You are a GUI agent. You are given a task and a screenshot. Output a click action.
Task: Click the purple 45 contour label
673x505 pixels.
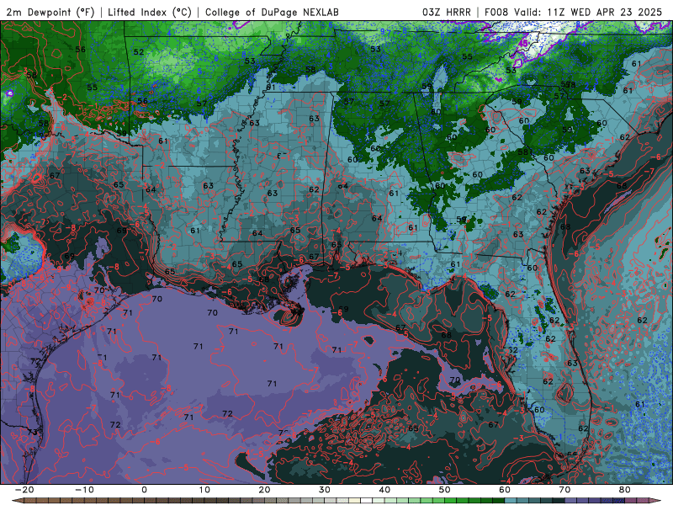pyautogui.click(x=523, y=44)
